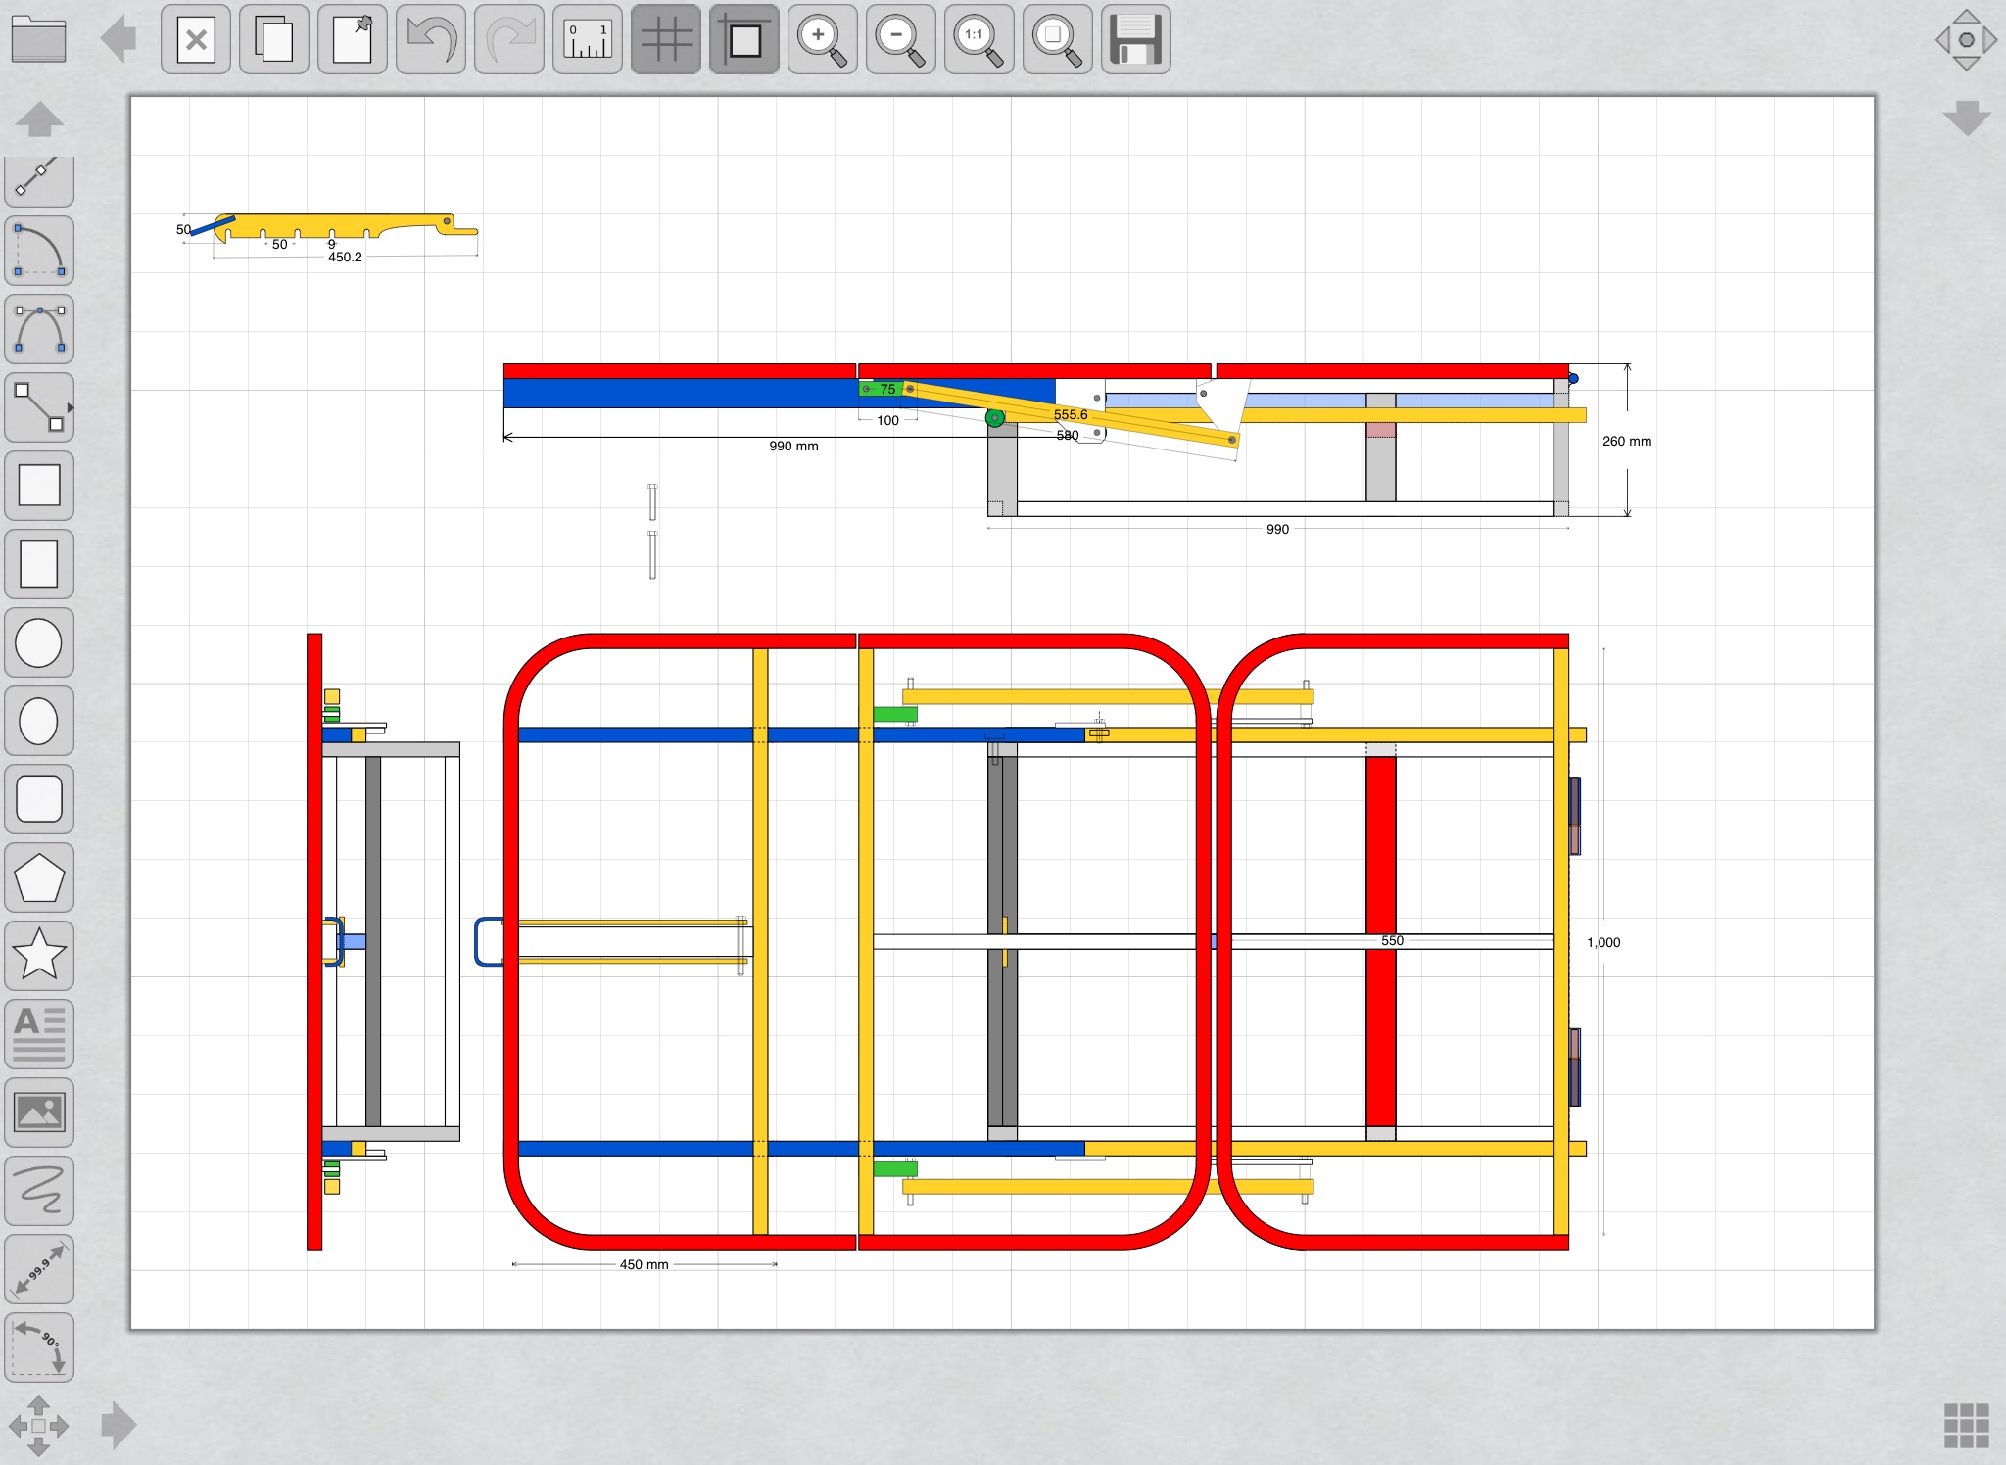2006x1465 pixels.
Task: Expand the connector tool's arrow options
Action: tap(70, 407)
